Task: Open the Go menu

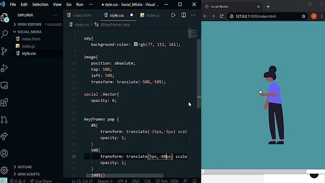Action: tap(69, 5)
